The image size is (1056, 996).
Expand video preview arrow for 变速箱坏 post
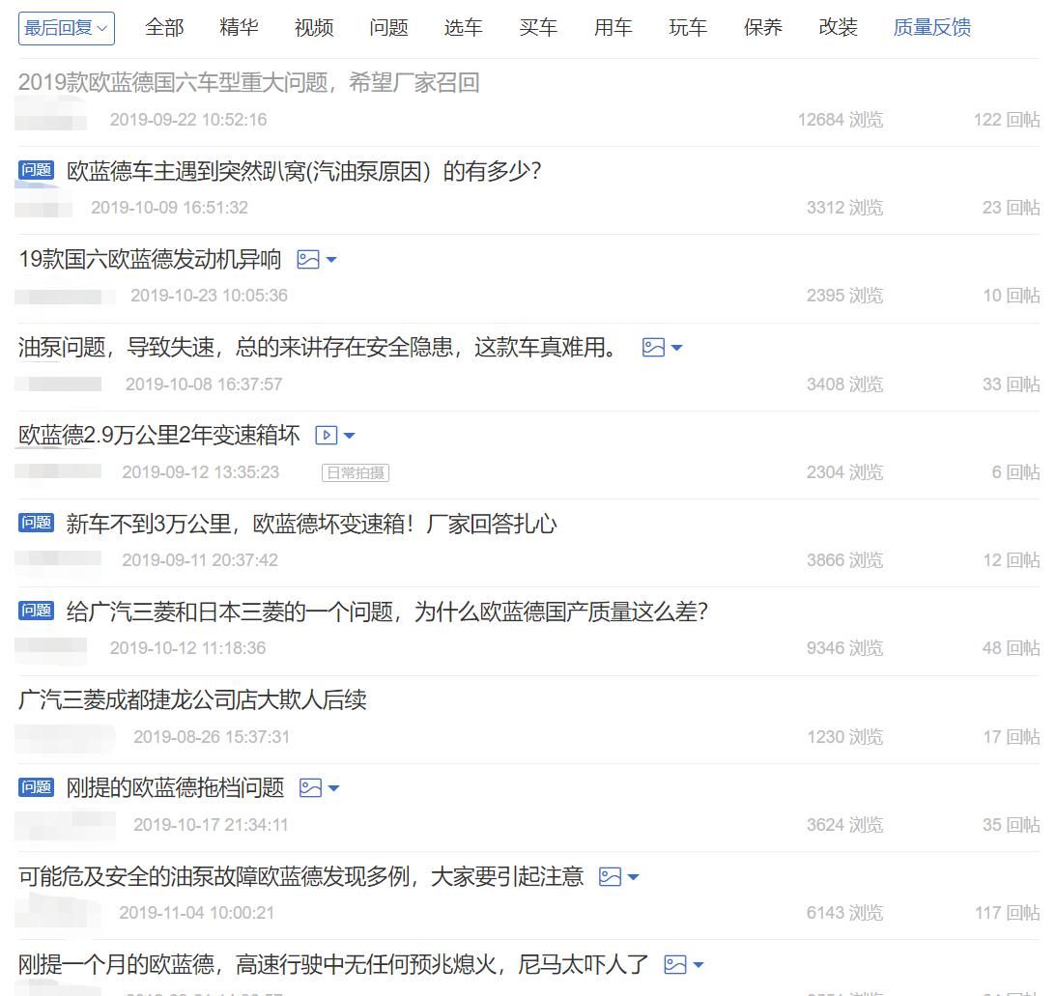coord(349,436)
